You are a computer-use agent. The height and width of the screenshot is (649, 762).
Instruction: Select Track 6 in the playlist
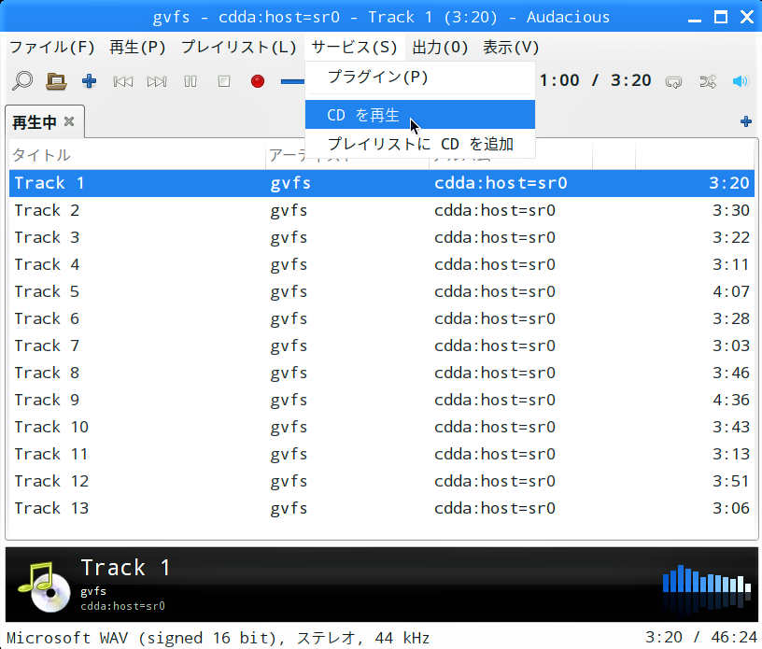[382, 319]
